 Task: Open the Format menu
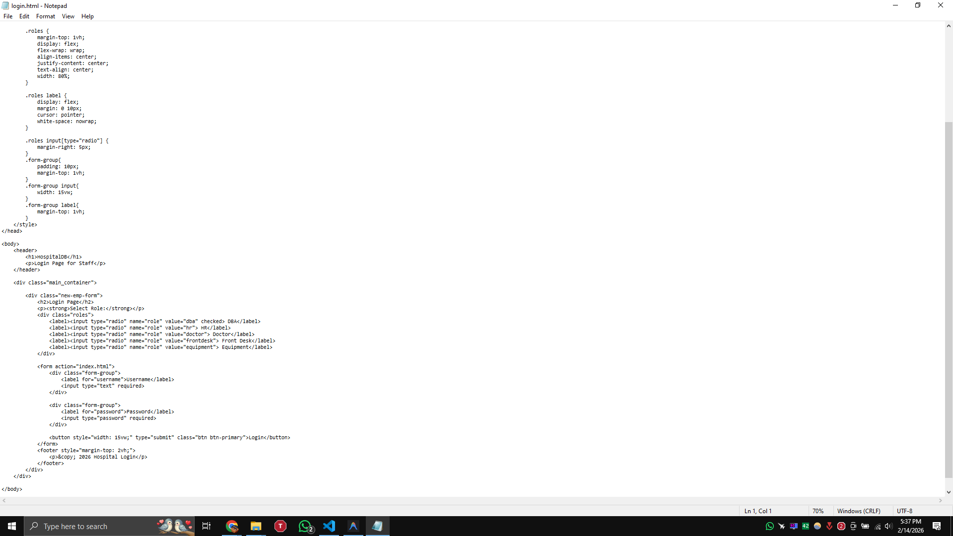pyautogui.click(x=45, y=16)
